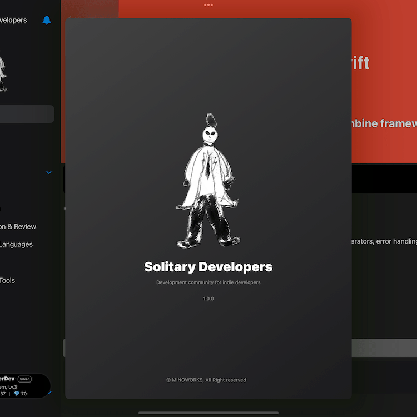
Task: Open the user profile card at bottom-left
Action: tap(22, 385)
